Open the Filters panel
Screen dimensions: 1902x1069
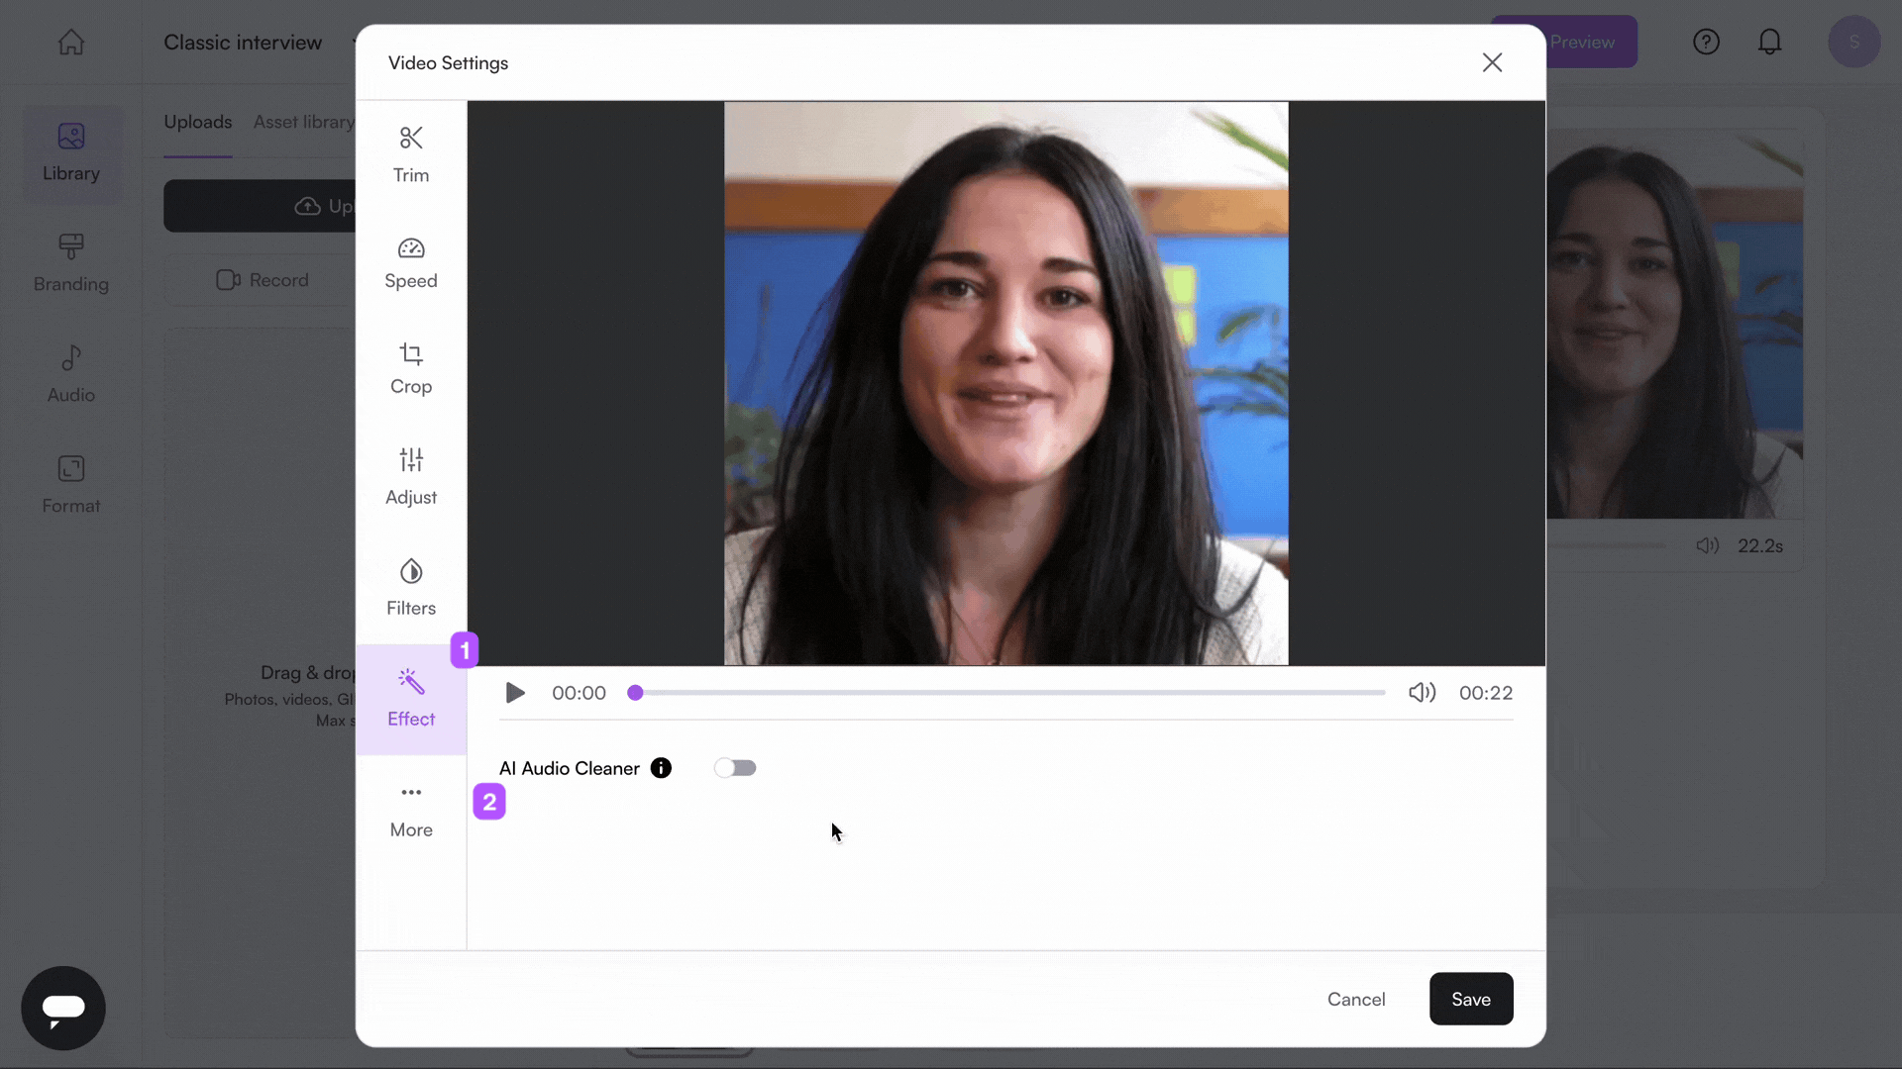[411, 587]
